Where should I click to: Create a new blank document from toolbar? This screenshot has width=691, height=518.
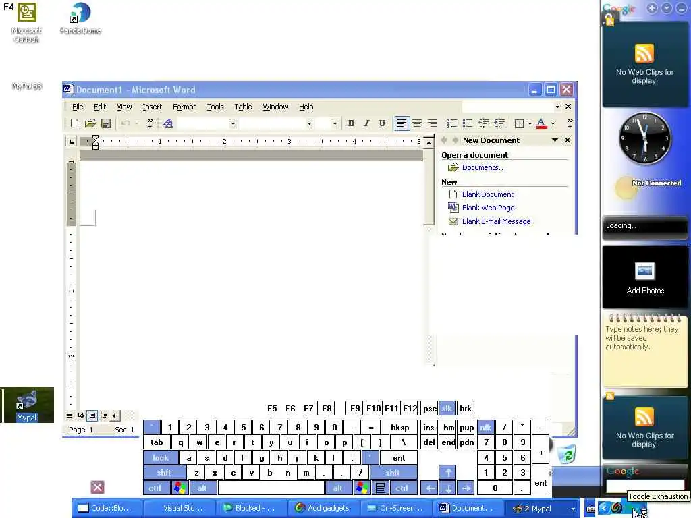click(74, 123)
